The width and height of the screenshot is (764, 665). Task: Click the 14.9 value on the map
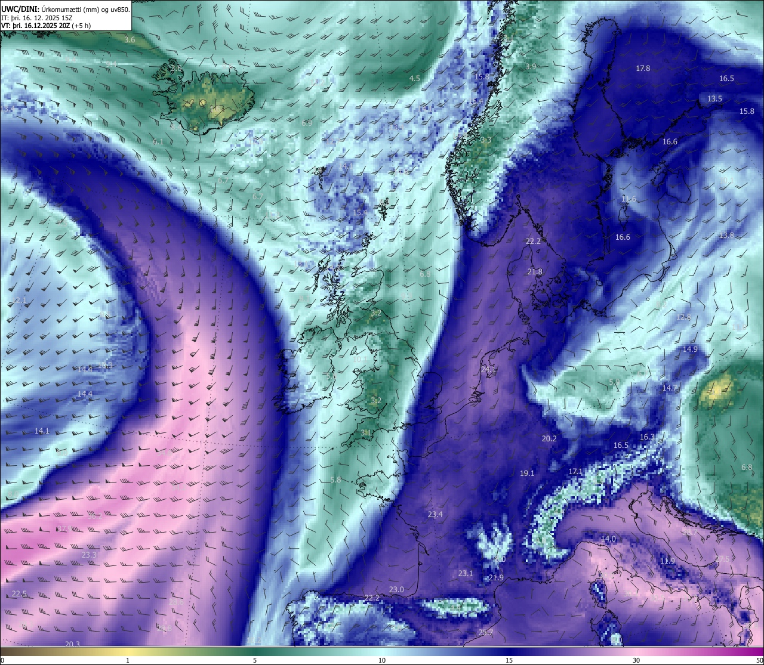pyautogui.click(x=690, y=349)
